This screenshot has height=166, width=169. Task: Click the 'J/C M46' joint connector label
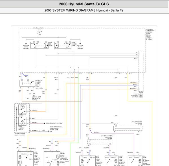click(109, 139)
